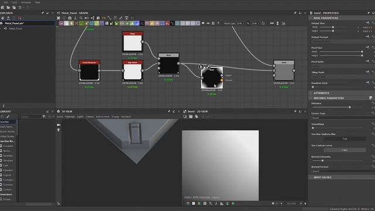Select Logical category in Library
Image resolution: width=375 pixels, height=211 pixels.
coord(8,175)
